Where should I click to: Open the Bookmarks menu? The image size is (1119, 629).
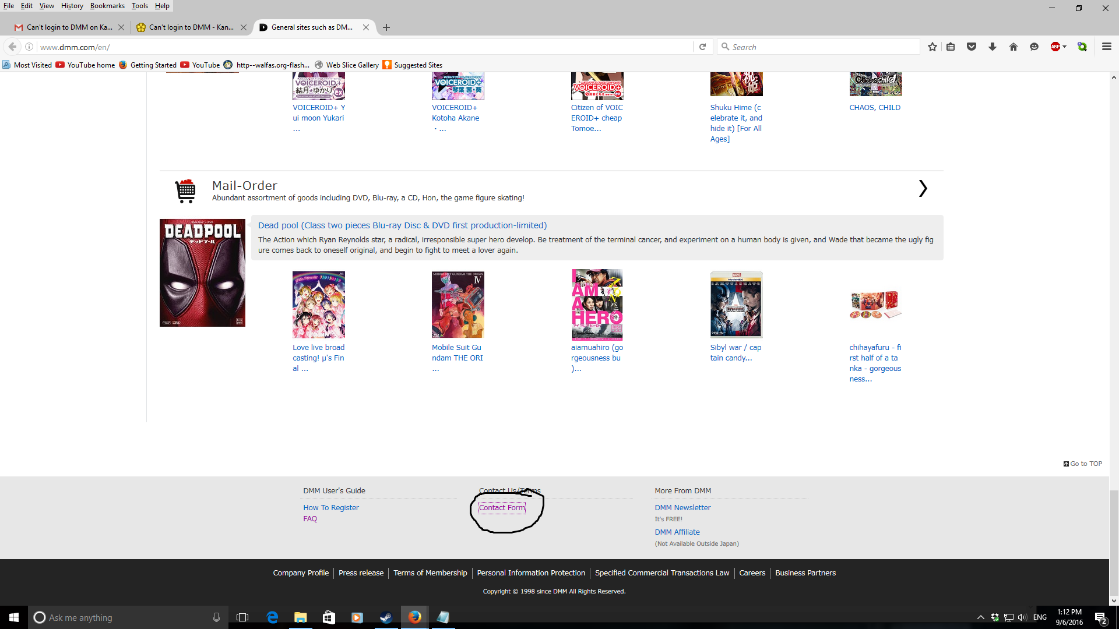107,6
